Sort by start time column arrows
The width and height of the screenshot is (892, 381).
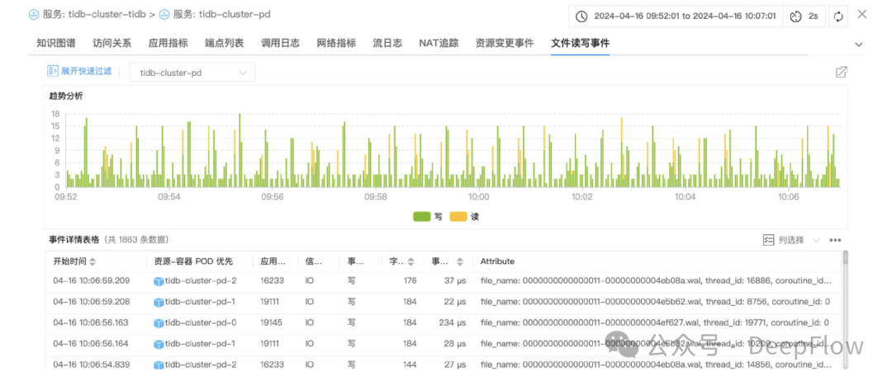[93, 261]
